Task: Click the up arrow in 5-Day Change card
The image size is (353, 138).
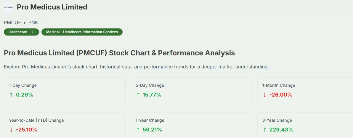Action: [138, 95]
